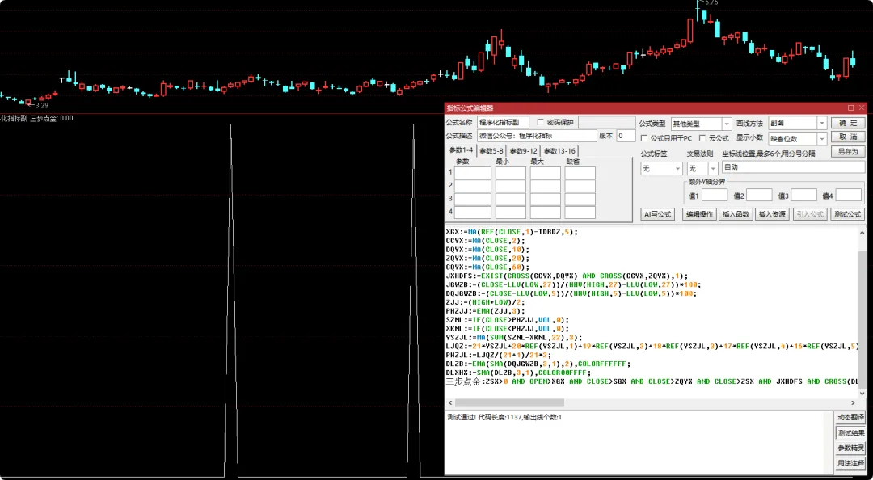Click the 值2 input field

tap(759, 195)
